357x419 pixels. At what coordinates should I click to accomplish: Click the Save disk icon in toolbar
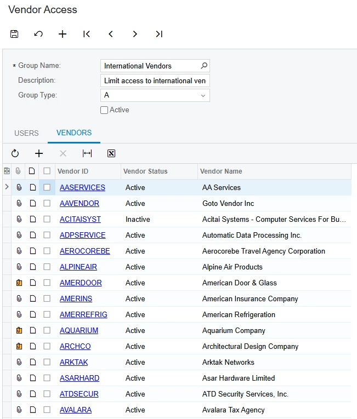[x=14, y=34]
